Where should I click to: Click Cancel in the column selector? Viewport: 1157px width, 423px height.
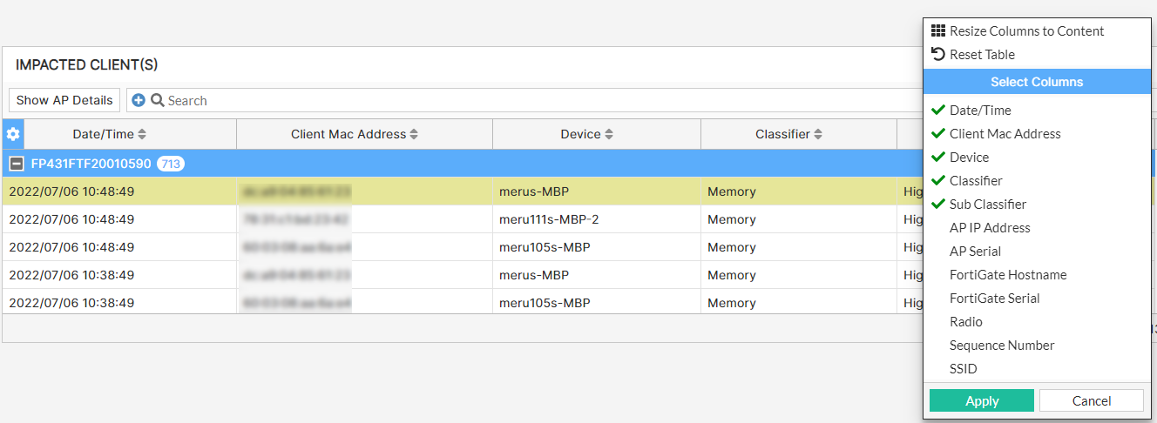click(x=1091, y=400)
